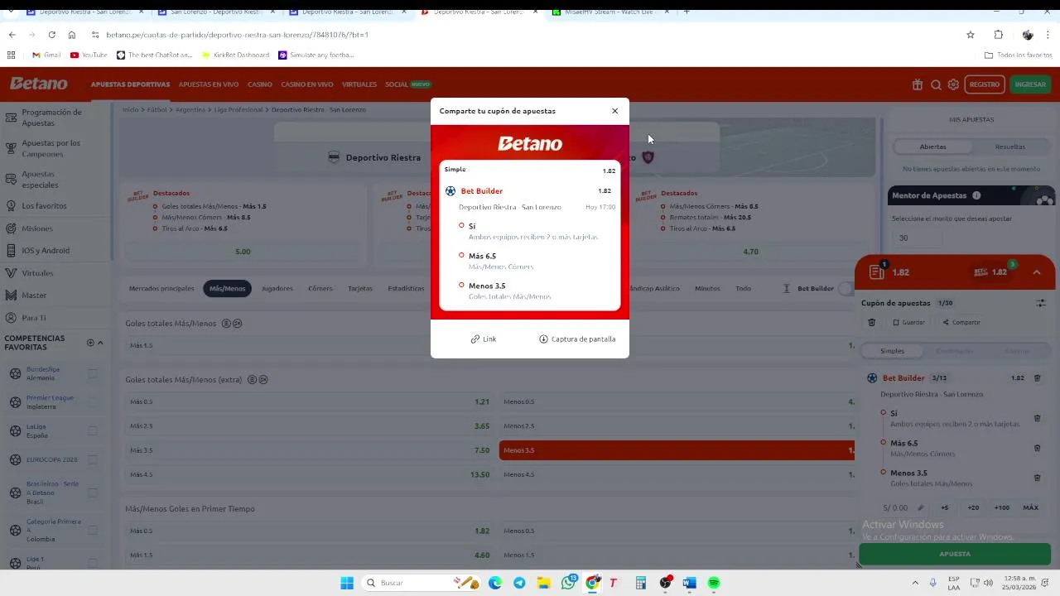Open the Virtuales menu item

(x=359, y=84)
